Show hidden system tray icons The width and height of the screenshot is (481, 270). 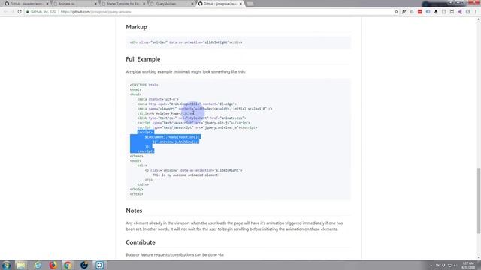[x=431, y=265]
